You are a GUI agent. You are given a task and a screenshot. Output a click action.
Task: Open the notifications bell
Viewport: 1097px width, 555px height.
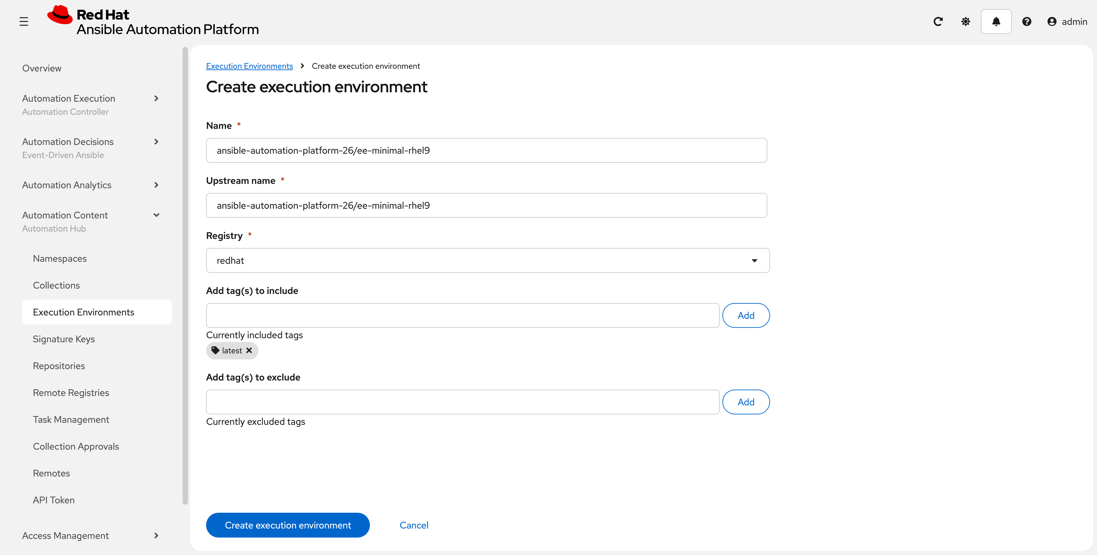pos(996,21)
